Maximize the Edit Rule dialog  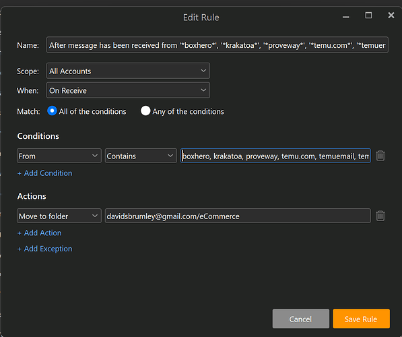pyautogui.click(x=368, y=16)
